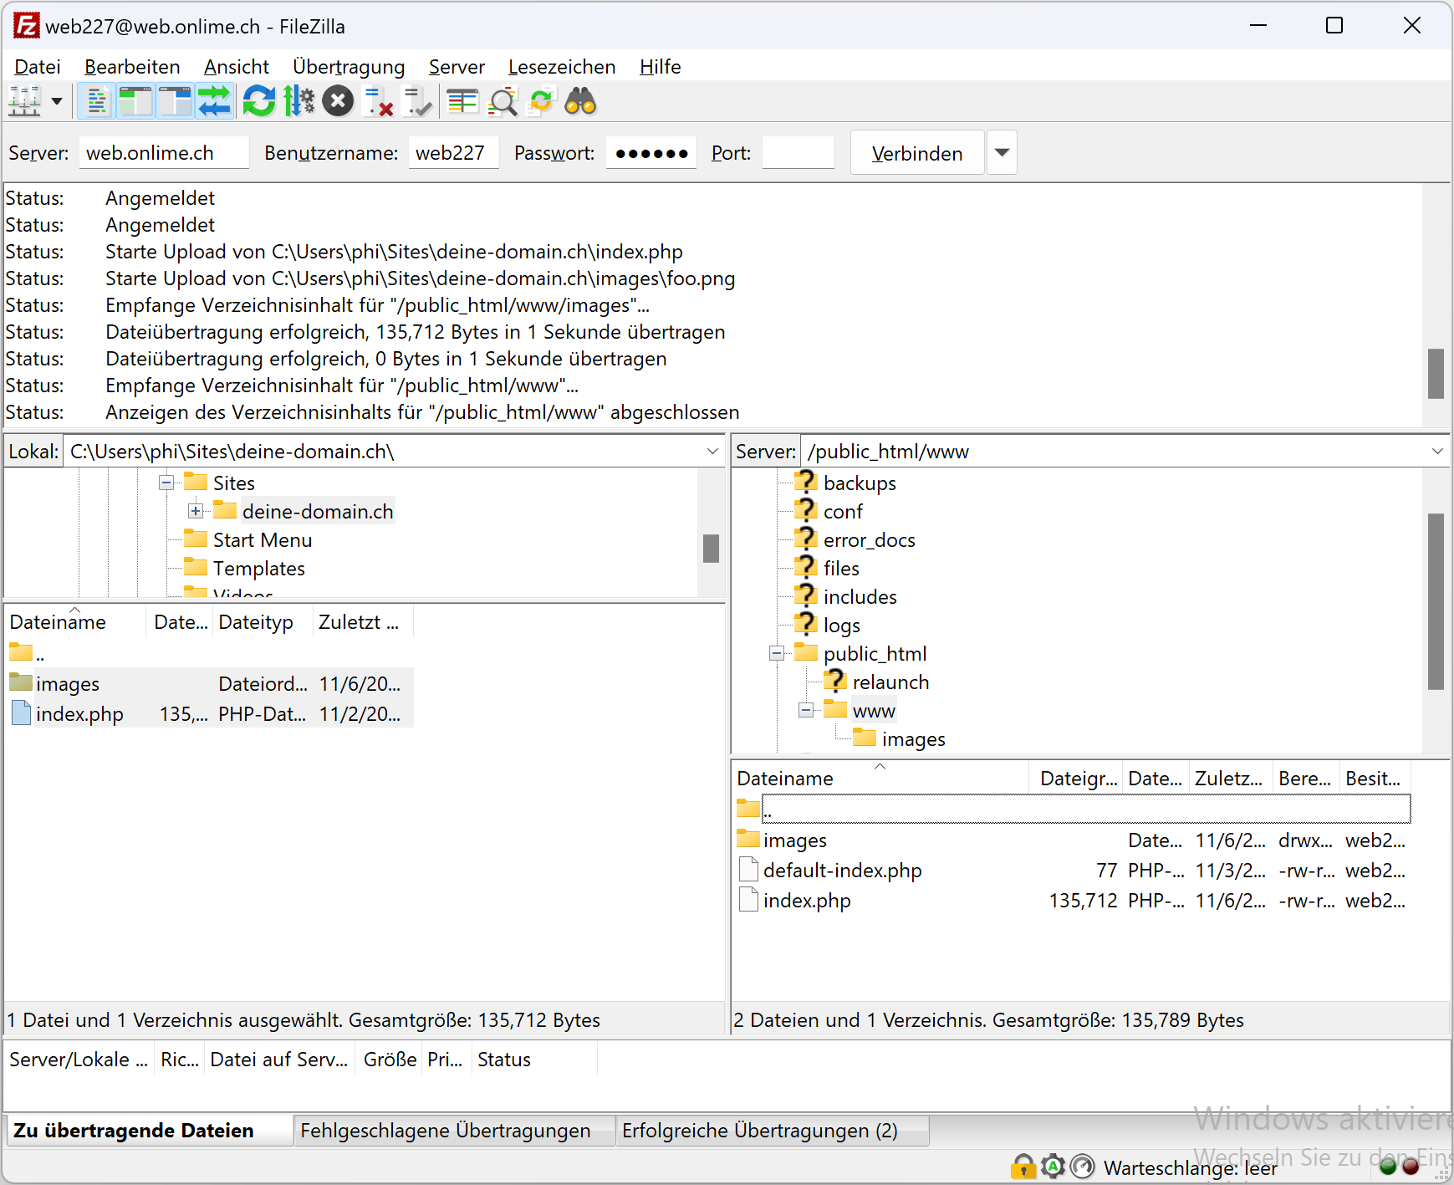This screenshot has width=1454, height=1185.
Task: Click the FileZilla logo in title bar
Action: (26, 26)
